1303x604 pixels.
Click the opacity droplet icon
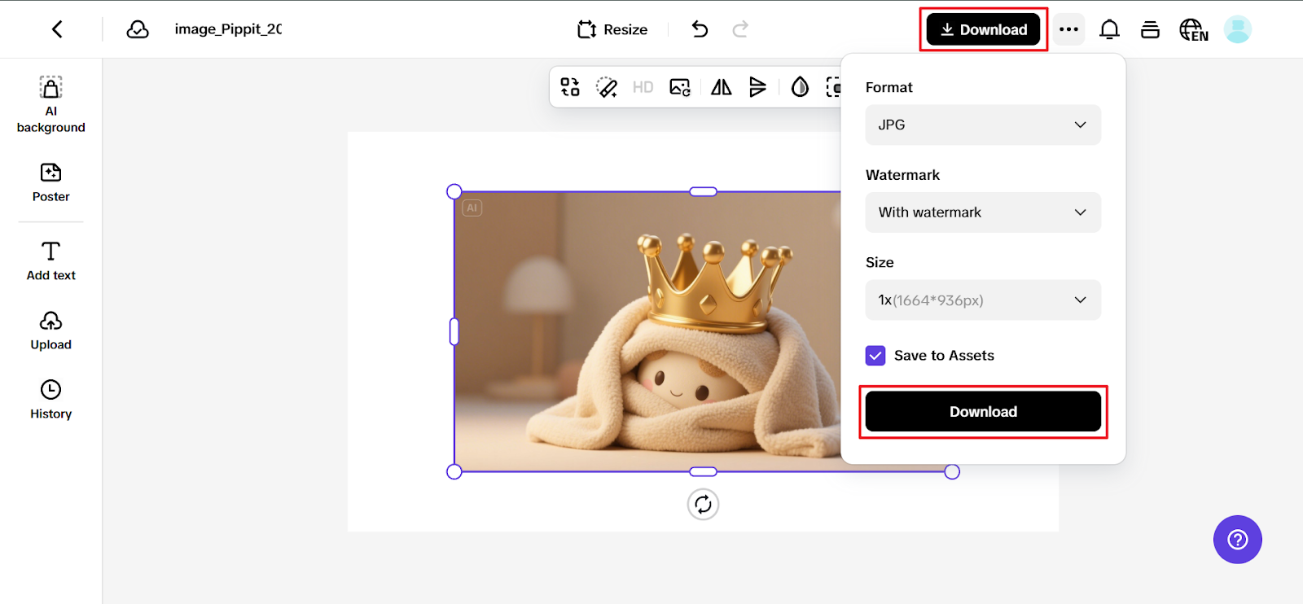tap(800, 87)
